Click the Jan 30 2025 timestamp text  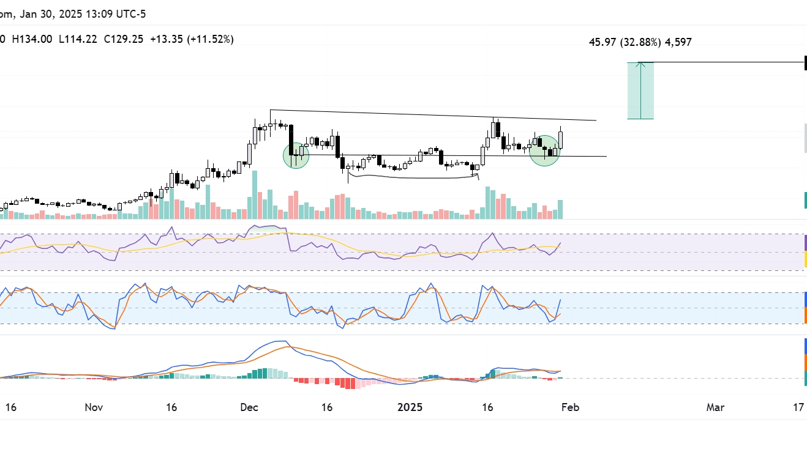[x=73, y=13]
